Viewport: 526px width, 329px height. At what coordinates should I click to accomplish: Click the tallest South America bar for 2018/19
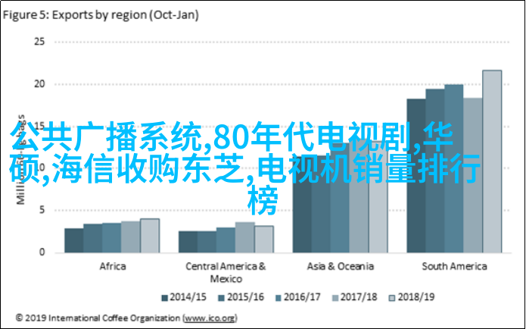[x=492, y=161]
